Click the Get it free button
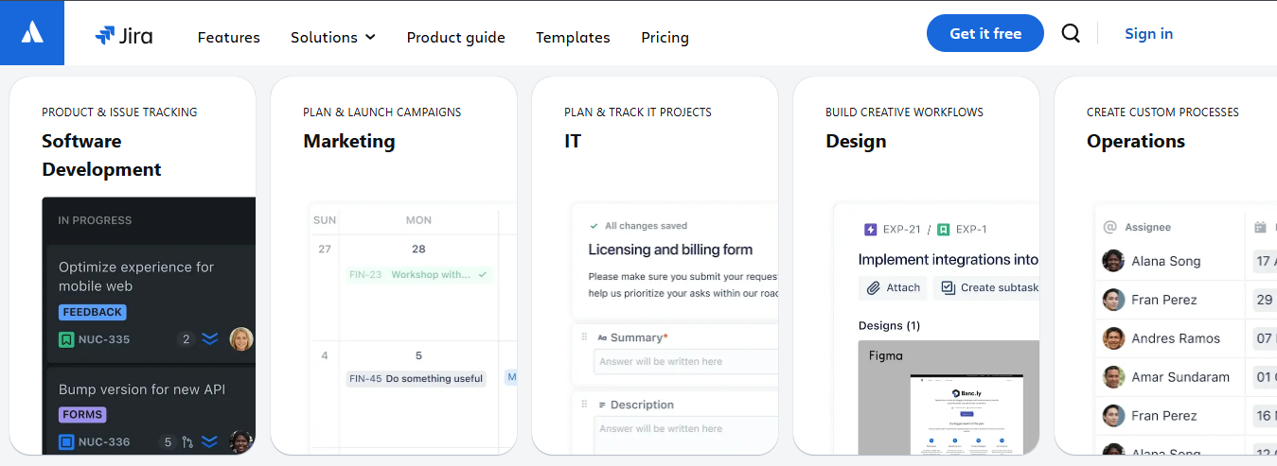This screenshot has height=466, width=1277. point(985,33)
